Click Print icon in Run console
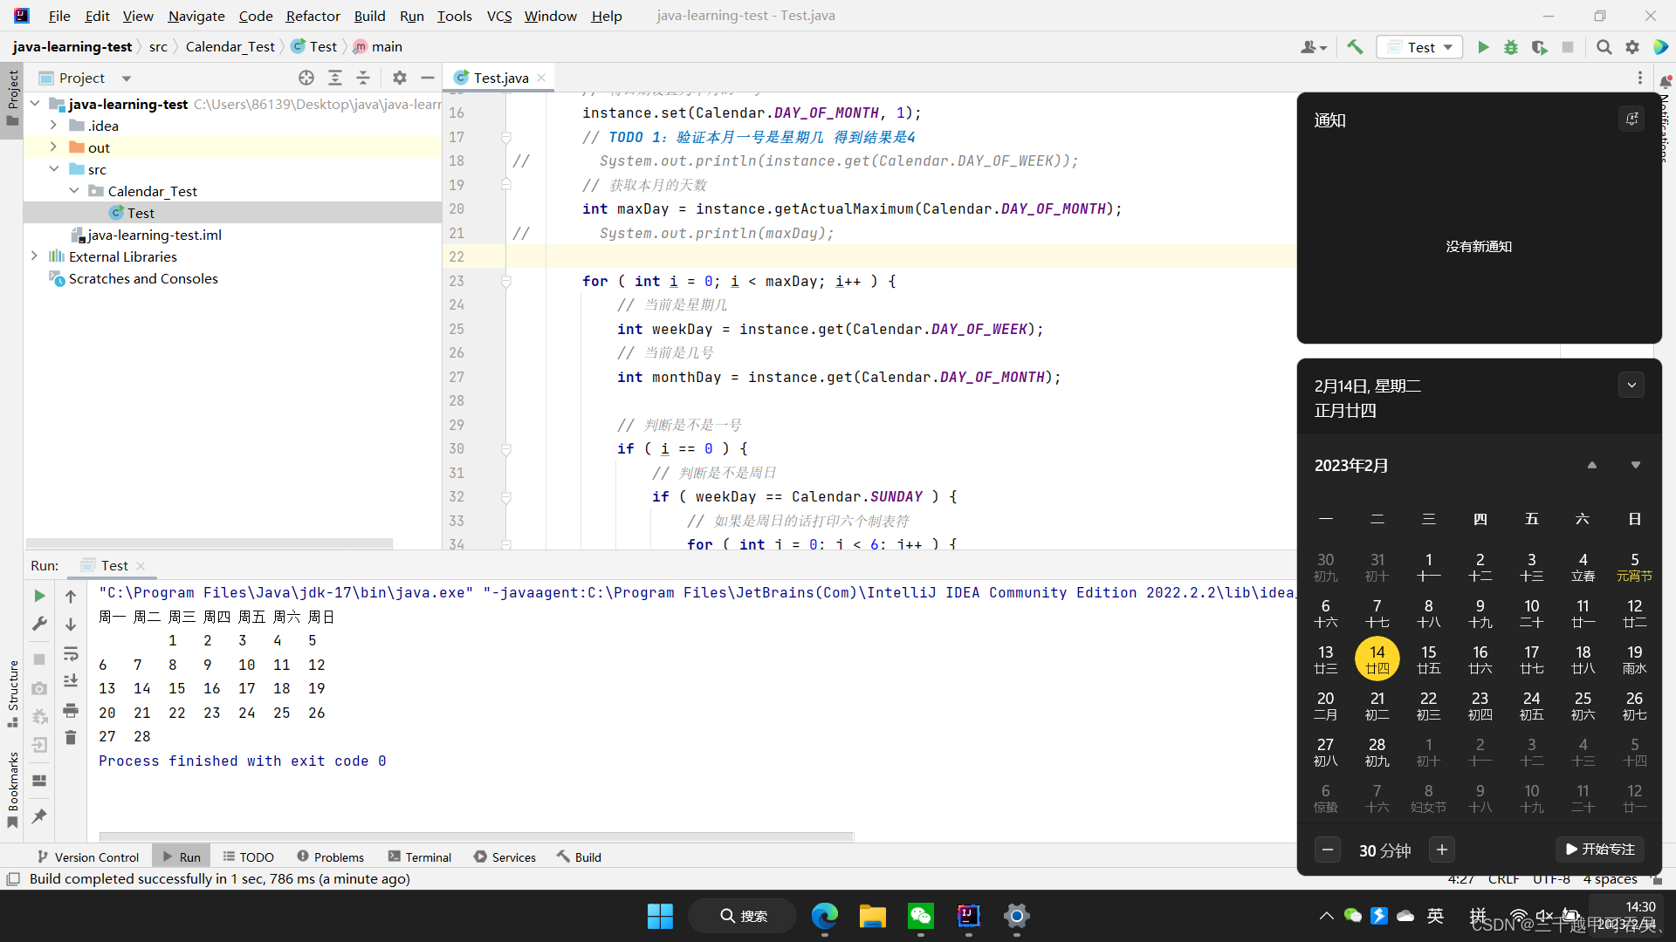The width and height of the screenshot is (1676, 942). pyautogui.click(x=71, y=710)
